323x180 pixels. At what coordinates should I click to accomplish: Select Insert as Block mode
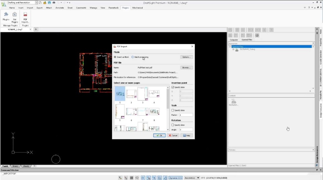click(115, 57)
